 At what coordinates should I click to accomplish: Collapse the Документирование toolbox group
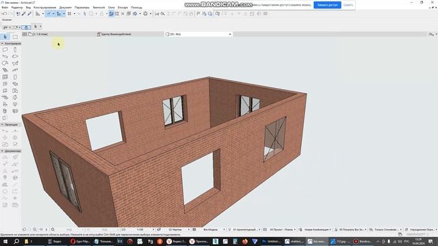click(2, 151)
